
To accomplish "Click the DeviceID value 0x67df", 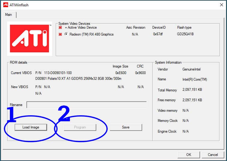I will 158,34.
